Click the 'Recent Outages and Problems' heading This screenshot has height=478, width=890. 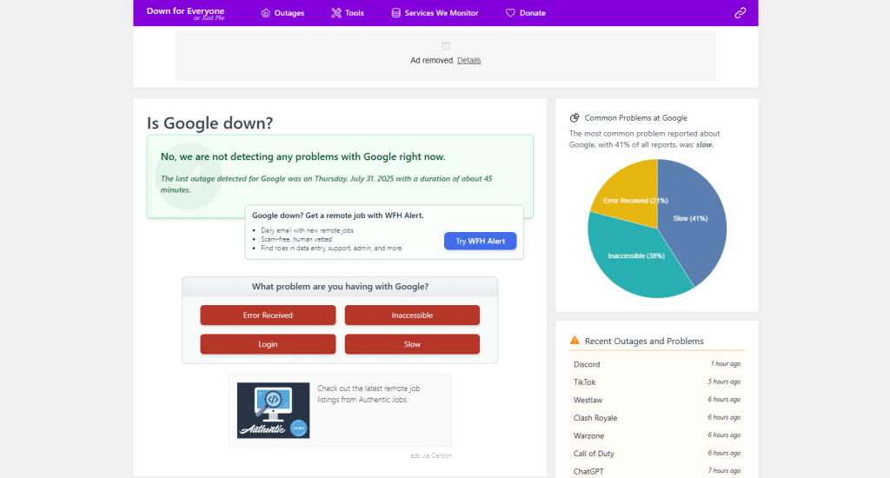644,342
